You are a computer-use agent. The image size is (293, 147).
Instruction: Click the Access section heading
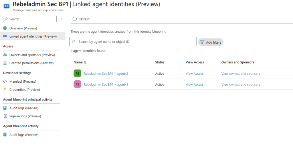pyautogui.click(x=8, y=46)
